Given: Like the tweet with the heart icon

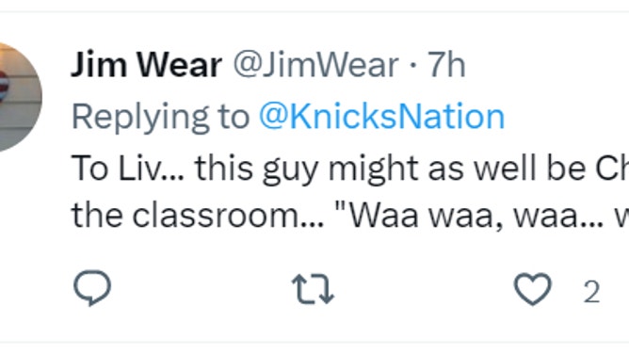Looking at the screenshot, I should pyautogui.click(x=533, y=289).
